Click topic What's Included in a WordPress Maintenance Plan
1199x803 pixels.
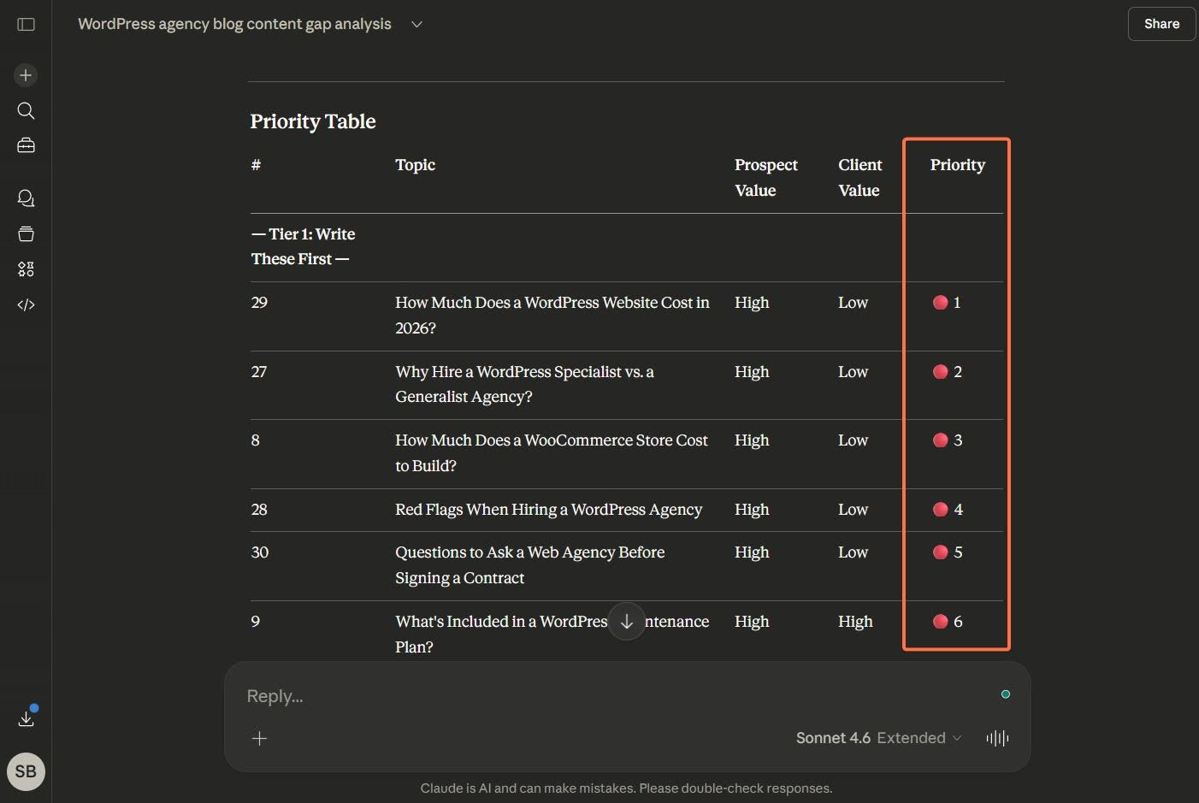[x=552, y=635]
